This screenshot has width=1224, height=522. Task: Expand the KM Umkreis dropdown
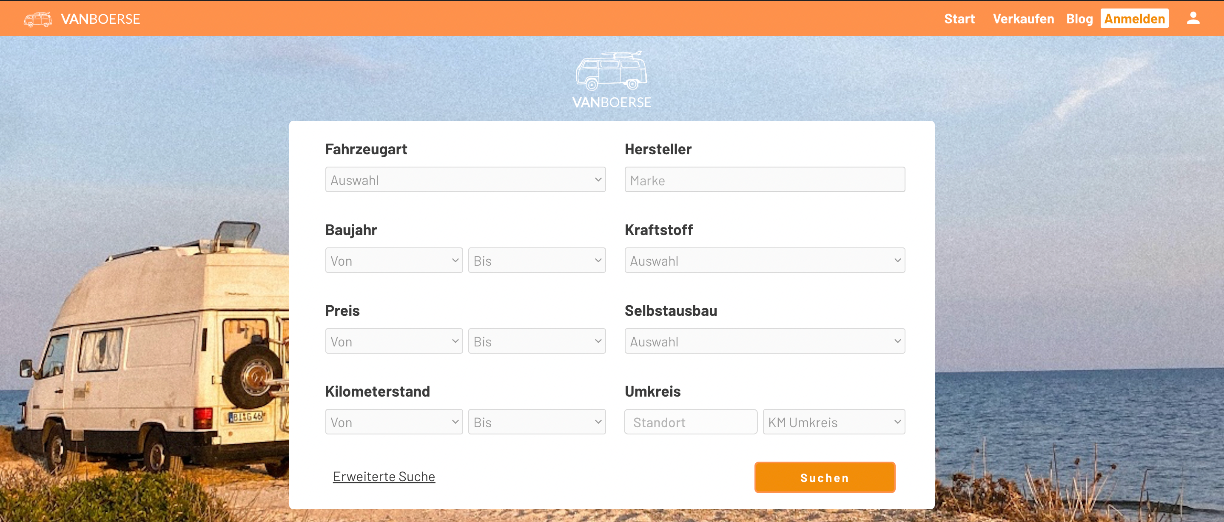tap(834, 422)
